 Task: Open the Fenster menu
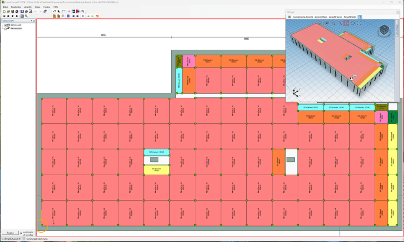[46, 7]
